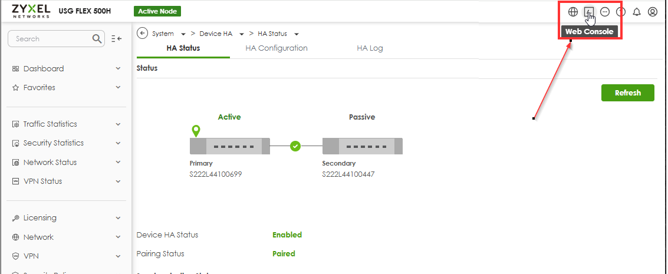Open the Device HA breadcrumb dropdown

point(242,34)
